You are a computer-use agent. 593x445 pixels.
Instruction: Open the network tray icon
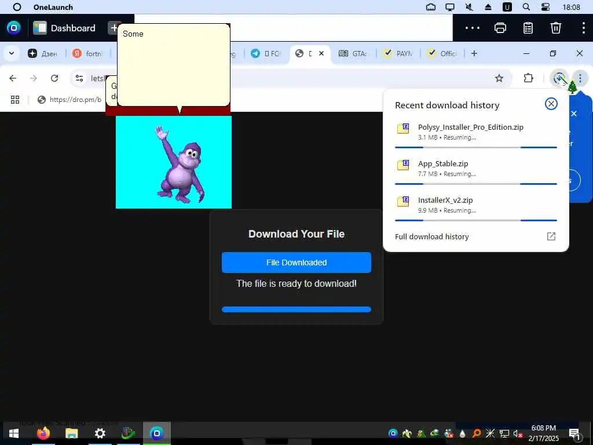coord(504,433)
